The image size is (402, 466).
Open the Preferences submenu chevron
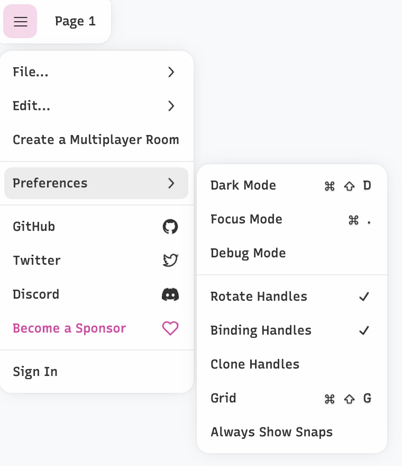(x=171, y=183)
